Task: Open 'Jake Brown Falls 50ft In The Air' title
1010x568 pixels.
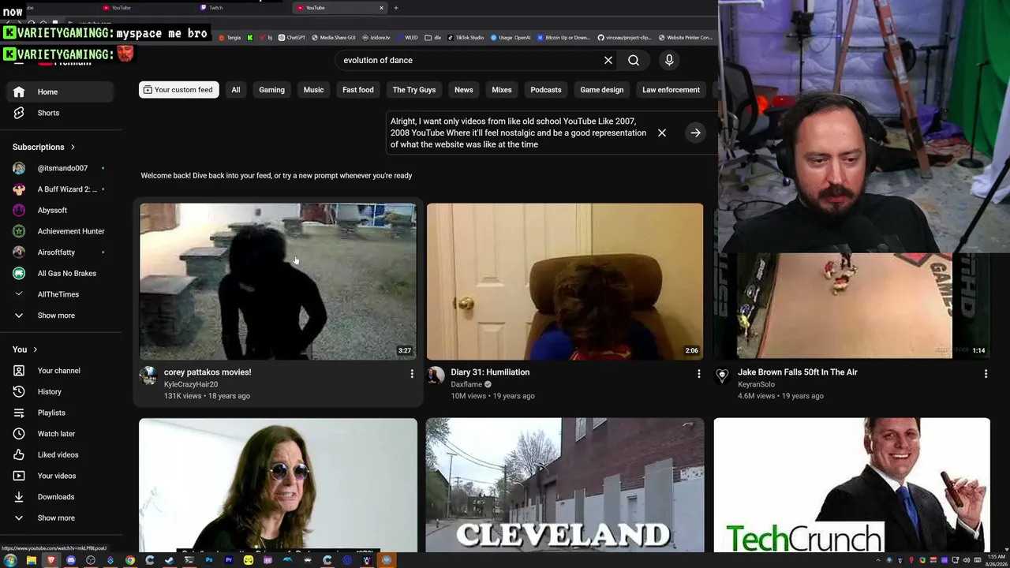Action: point(798,372)
